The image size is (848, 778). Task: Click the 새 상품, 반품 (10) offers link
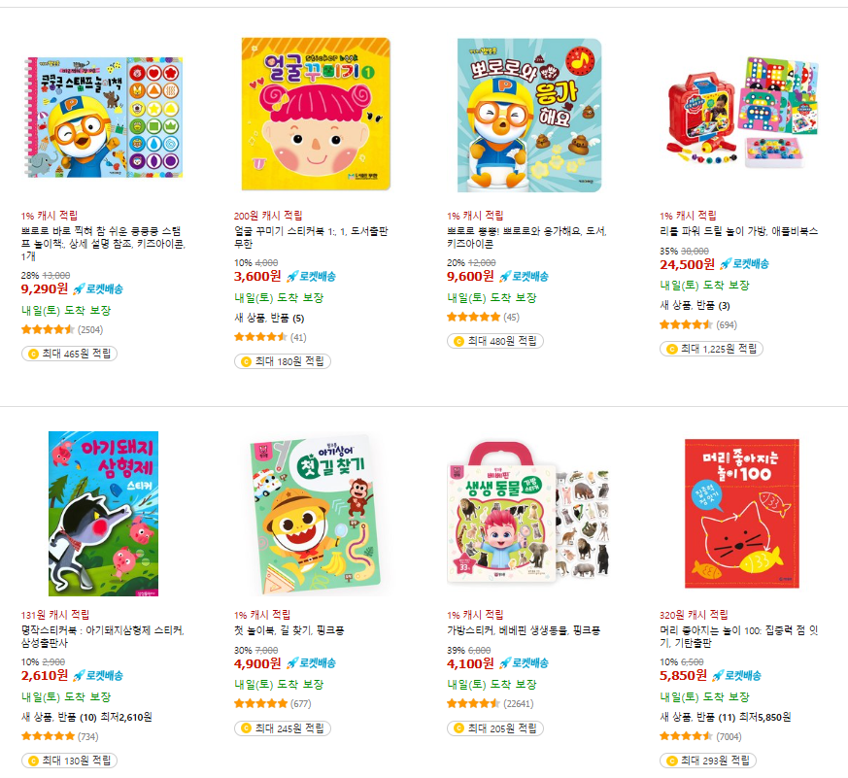click(x=58, y=718)
